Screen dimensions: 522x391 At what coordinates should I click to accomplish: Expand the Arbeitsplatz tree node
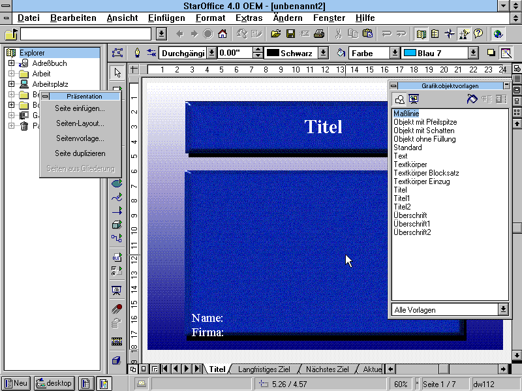11,84
